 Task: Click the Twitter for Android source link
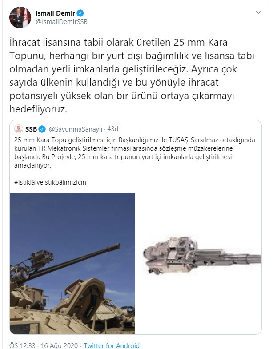112,345
